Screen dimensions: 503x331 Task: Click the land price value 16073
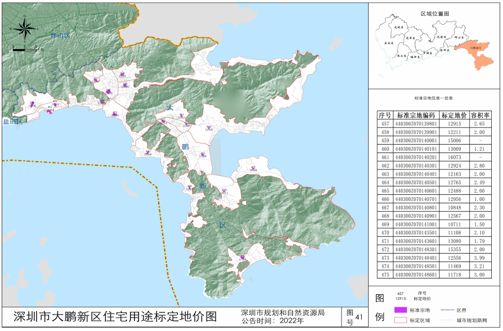454,157
